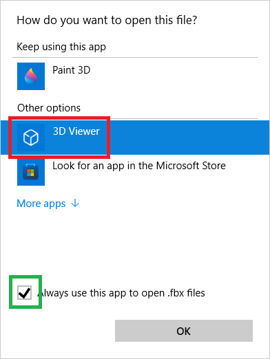Click the 'Keep using this app' heading

click(x=61, y=47)
